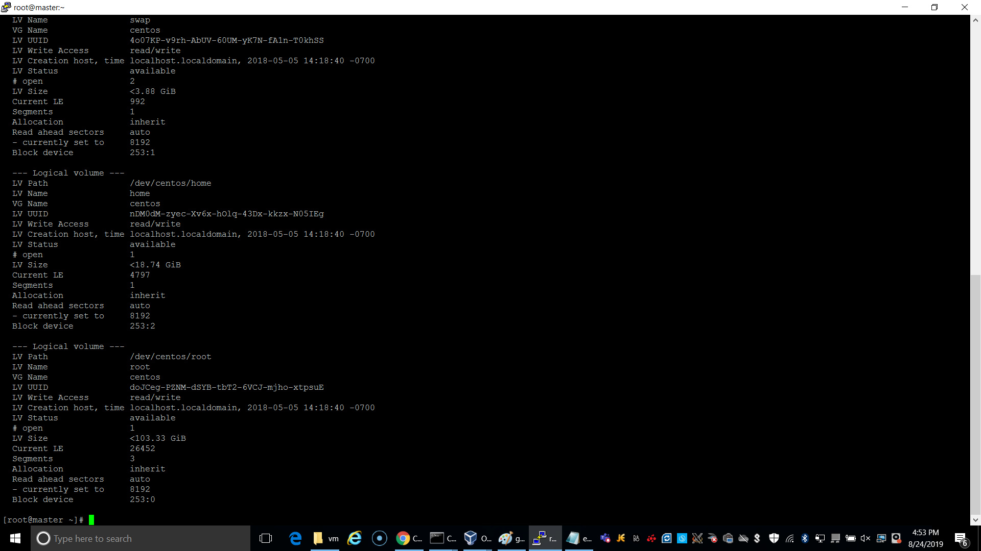Click the red molecule tray icon

651,538
